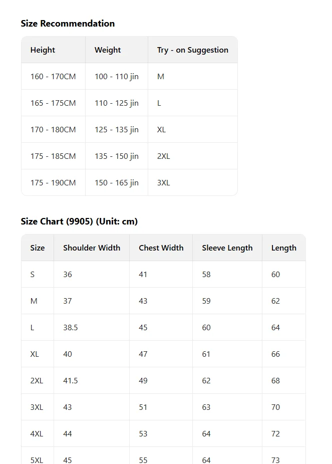
Task: Click the 4XL size row label
Action: (38, 433)
